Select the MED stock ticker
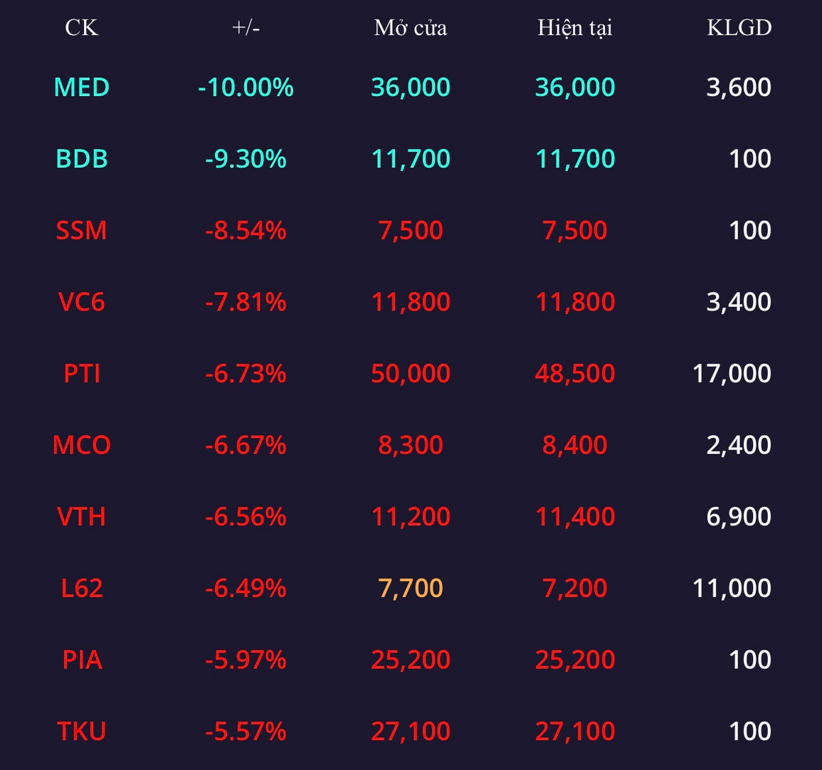This screenshot has height=770, width=822. (x=82, y=87)
